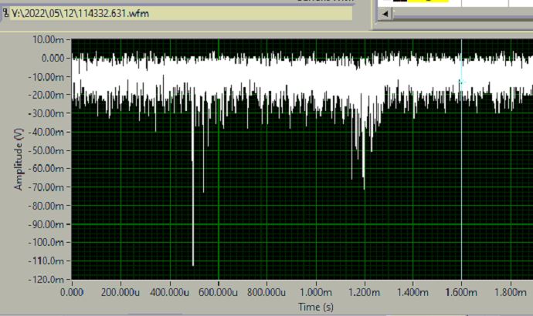Select the -30.00m amplitude scale value
This screenshot has width=533, height=316.
[46, 113]
